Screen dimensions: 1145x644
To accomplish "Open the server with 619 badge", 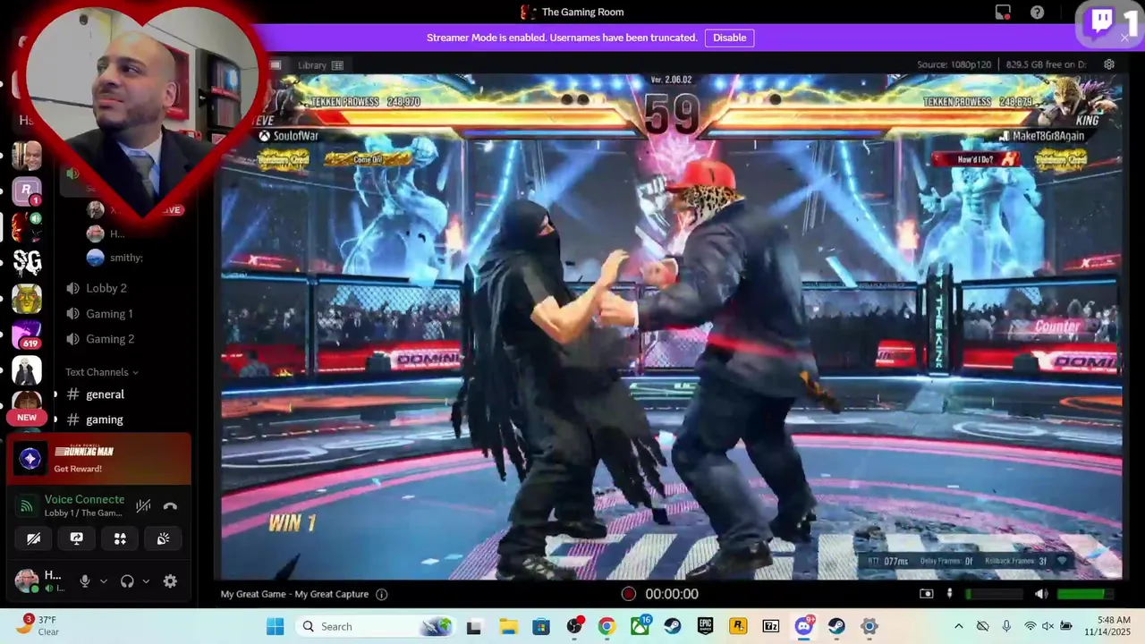I will (27, 334).
